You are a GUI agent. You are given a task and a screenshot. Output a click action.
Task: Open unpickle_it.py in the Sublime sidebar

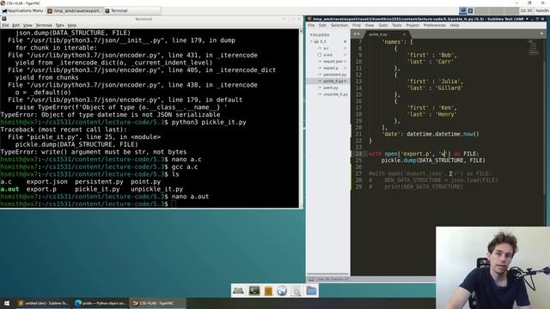coord(336,94)
